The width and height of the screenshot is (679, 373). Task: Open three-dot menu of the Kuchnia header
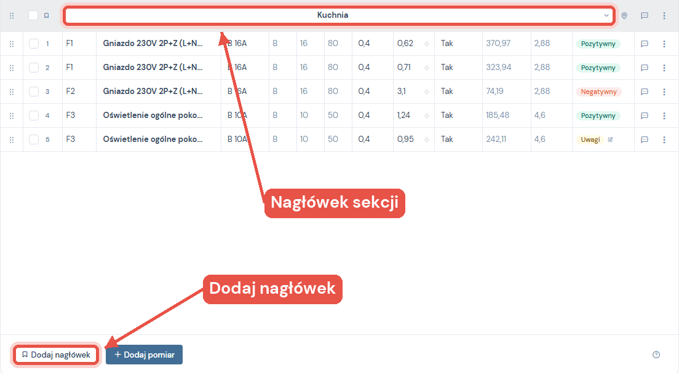pyautogui.click(x=664, y=15)
